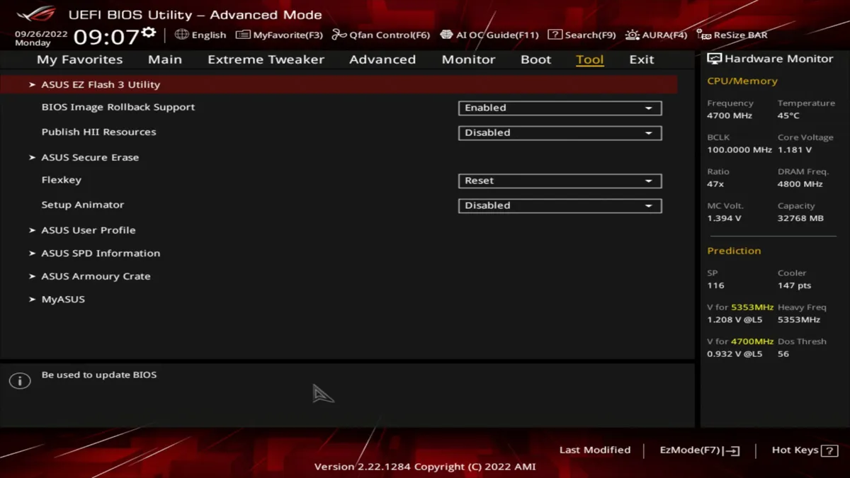
Task: Open the Extreme Tweaker tab
Action: 266,59
